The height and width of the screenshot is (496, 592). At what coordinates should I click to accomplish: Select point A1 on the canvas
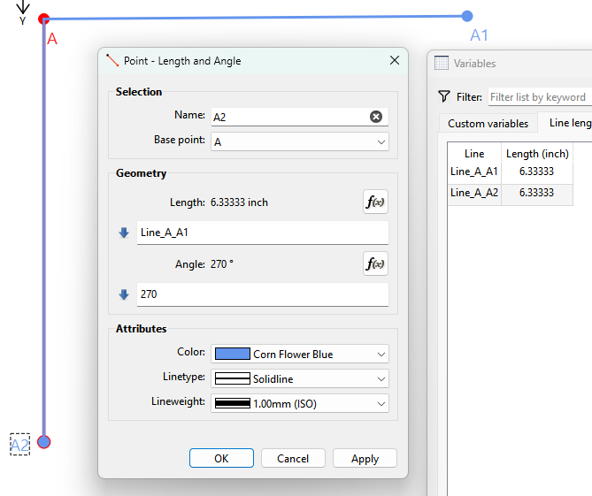[467, 16]
